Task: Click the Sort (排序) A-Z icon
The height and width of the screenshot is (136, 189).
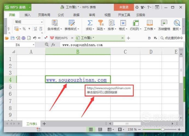Action: click(x=112, y=23)
